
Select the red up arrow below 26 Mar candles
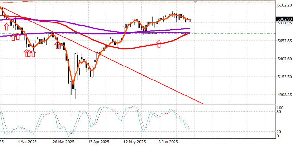click(x=57, y=45)
